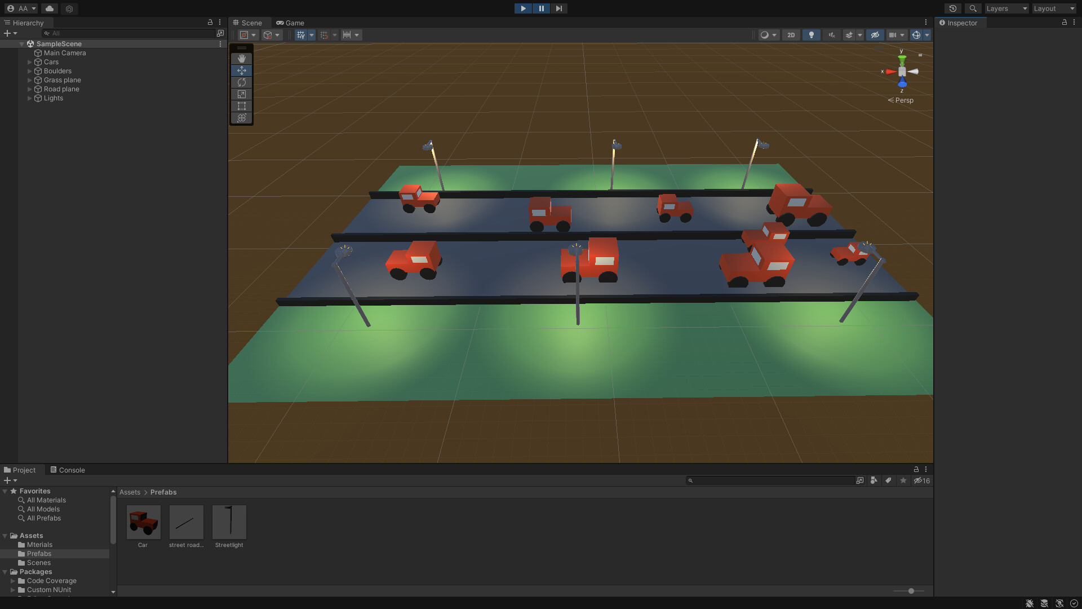Viewport: 1082px width, 609px height.
Task: Adjust the thumbnail size slider
Action: click(911, 591)
